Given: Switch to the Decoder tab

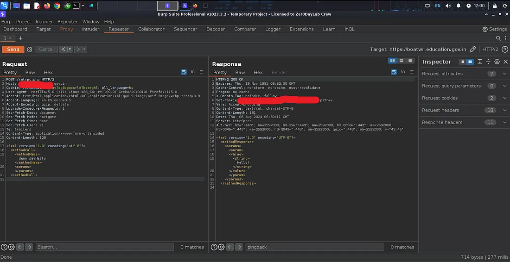Looking at the screenshot, I should [216, 29].
